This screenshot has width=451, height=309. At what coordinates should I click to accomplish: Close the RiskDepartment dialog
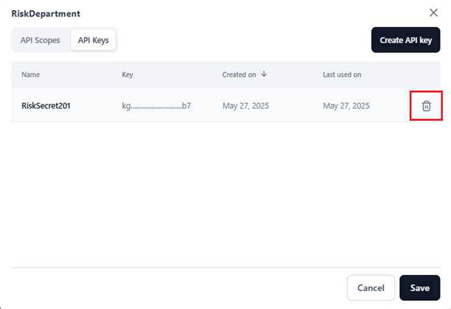tap(433, 13)
